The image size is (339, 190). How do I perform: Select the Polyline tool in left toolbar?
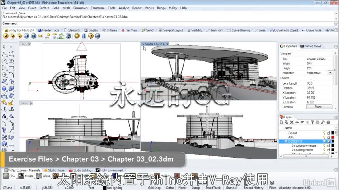point(4,54)
